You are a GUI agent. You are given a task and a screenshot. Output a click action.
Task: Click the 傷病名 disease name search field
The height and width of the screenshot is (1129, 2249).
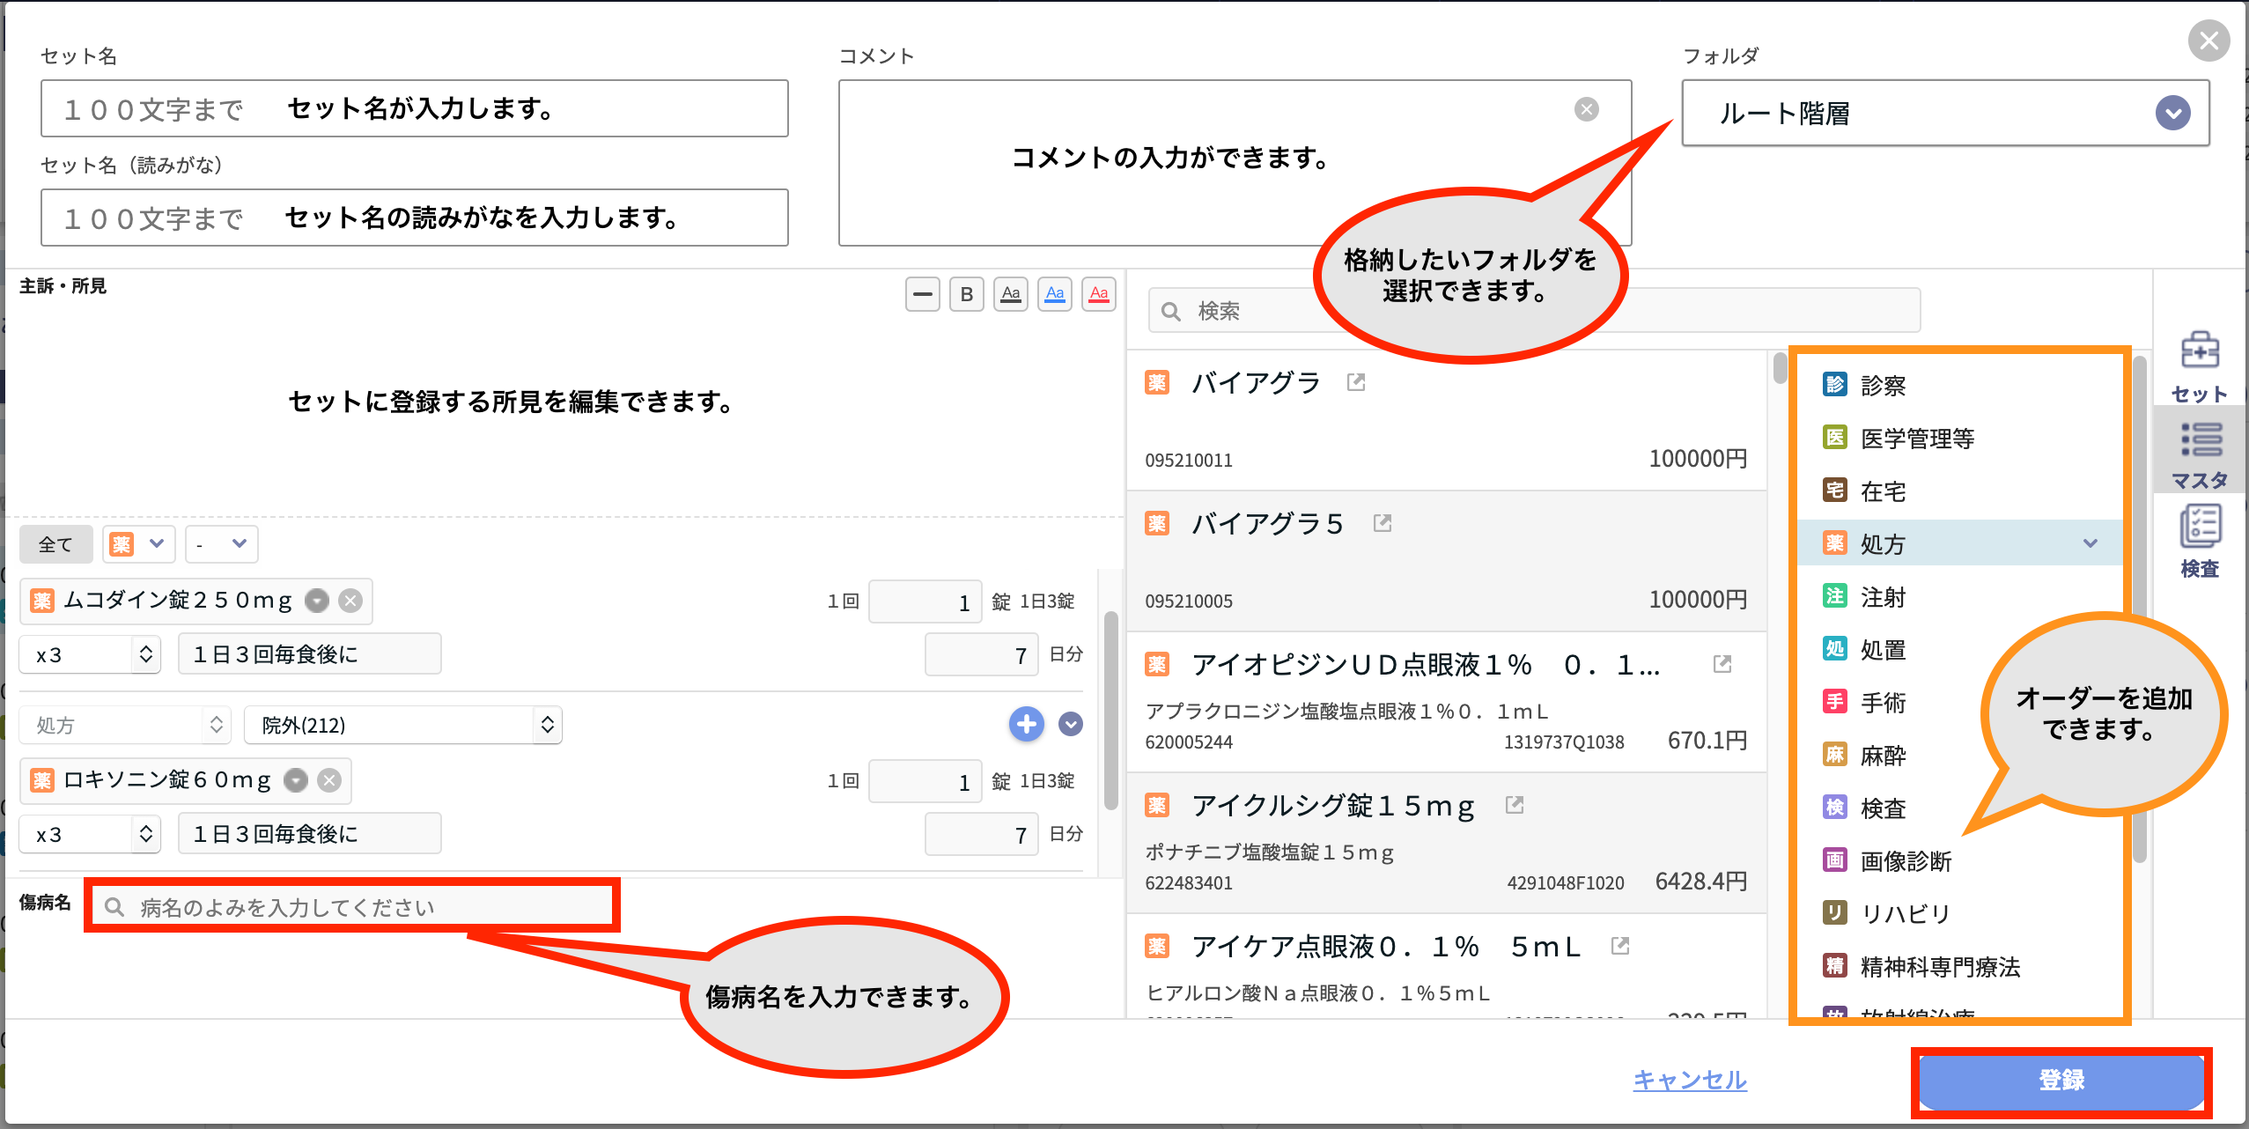coord(350,904)
